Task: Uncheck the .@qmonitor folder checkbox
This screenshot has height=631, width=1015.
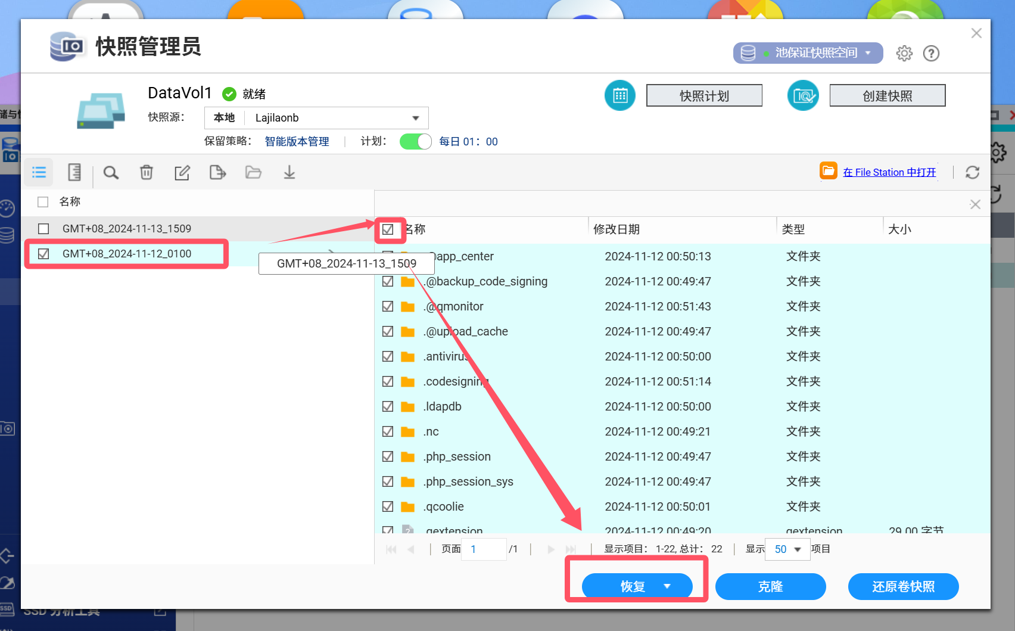Action: pyautogui.click(x=388, y=306)
